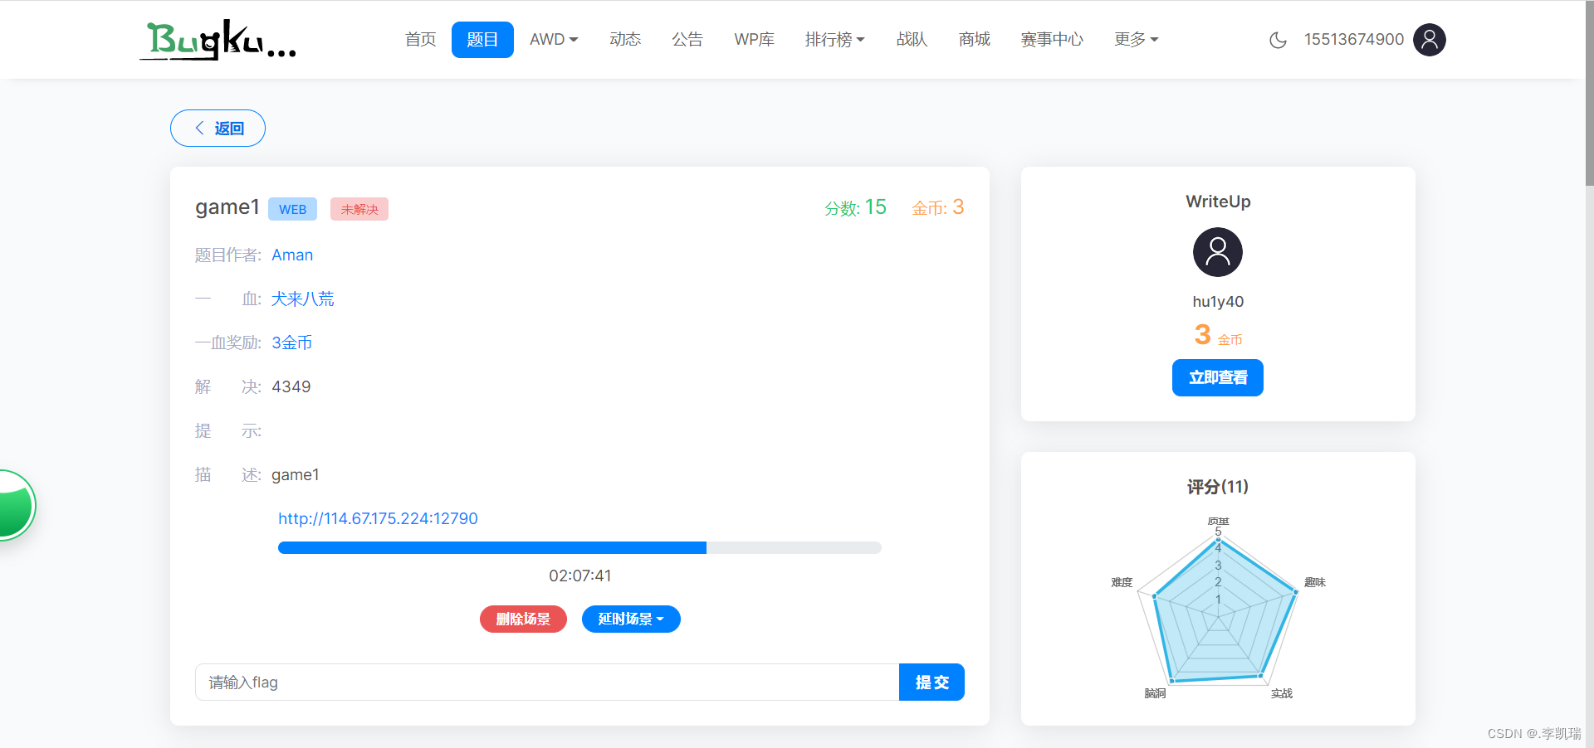Viewport: 1594px width, 748px height.
Task: Expand the 更多 dropdown
Action: click(1136, 40)
